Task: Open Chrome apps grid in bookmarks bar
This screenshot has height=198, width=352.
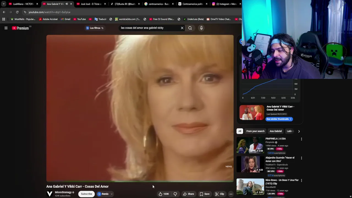Action: tap(4, 19)
